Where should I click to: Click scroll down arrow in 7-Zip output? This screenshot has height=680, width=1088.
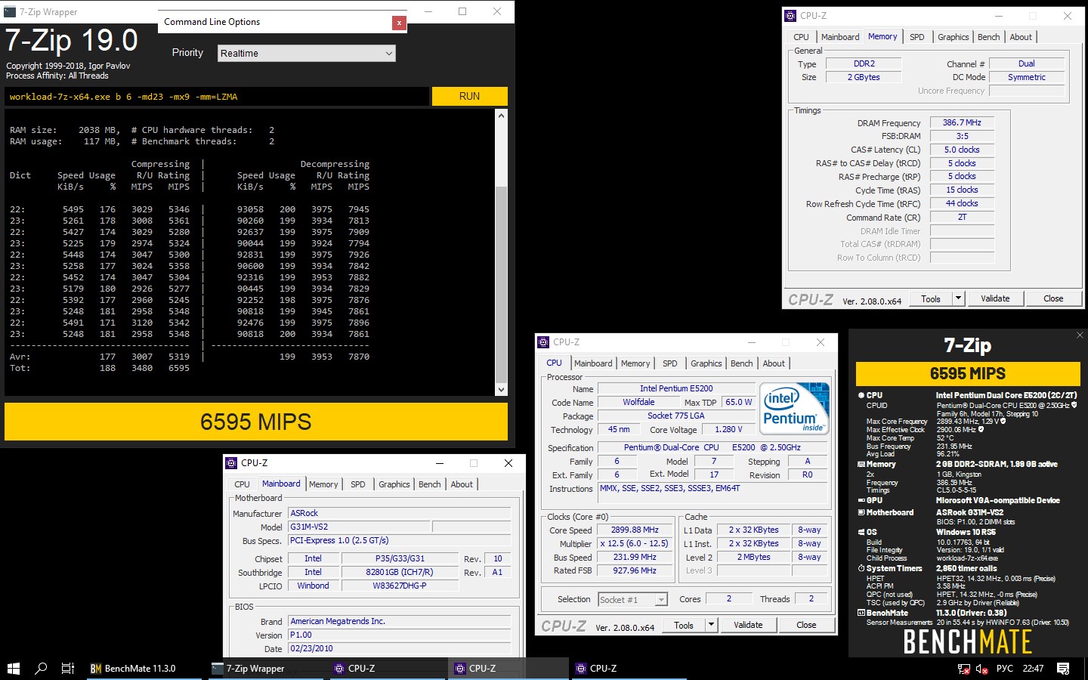pyautogui.click(x=501, y=390)
